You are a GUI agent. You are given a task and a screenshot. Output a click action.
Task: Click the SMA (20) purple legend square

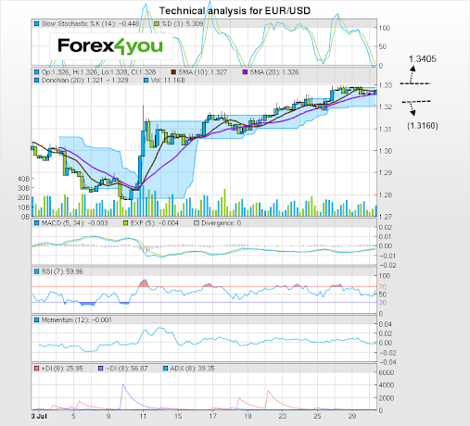click(245, 72)
